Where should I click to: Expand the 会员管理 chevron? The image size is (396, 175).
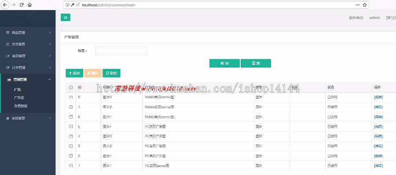tap(50, 56)
